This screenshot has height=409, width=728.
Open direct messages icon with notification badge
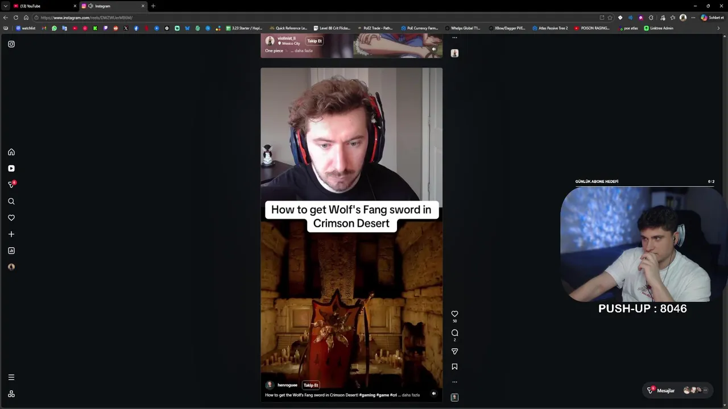click(x=11, y=185)
